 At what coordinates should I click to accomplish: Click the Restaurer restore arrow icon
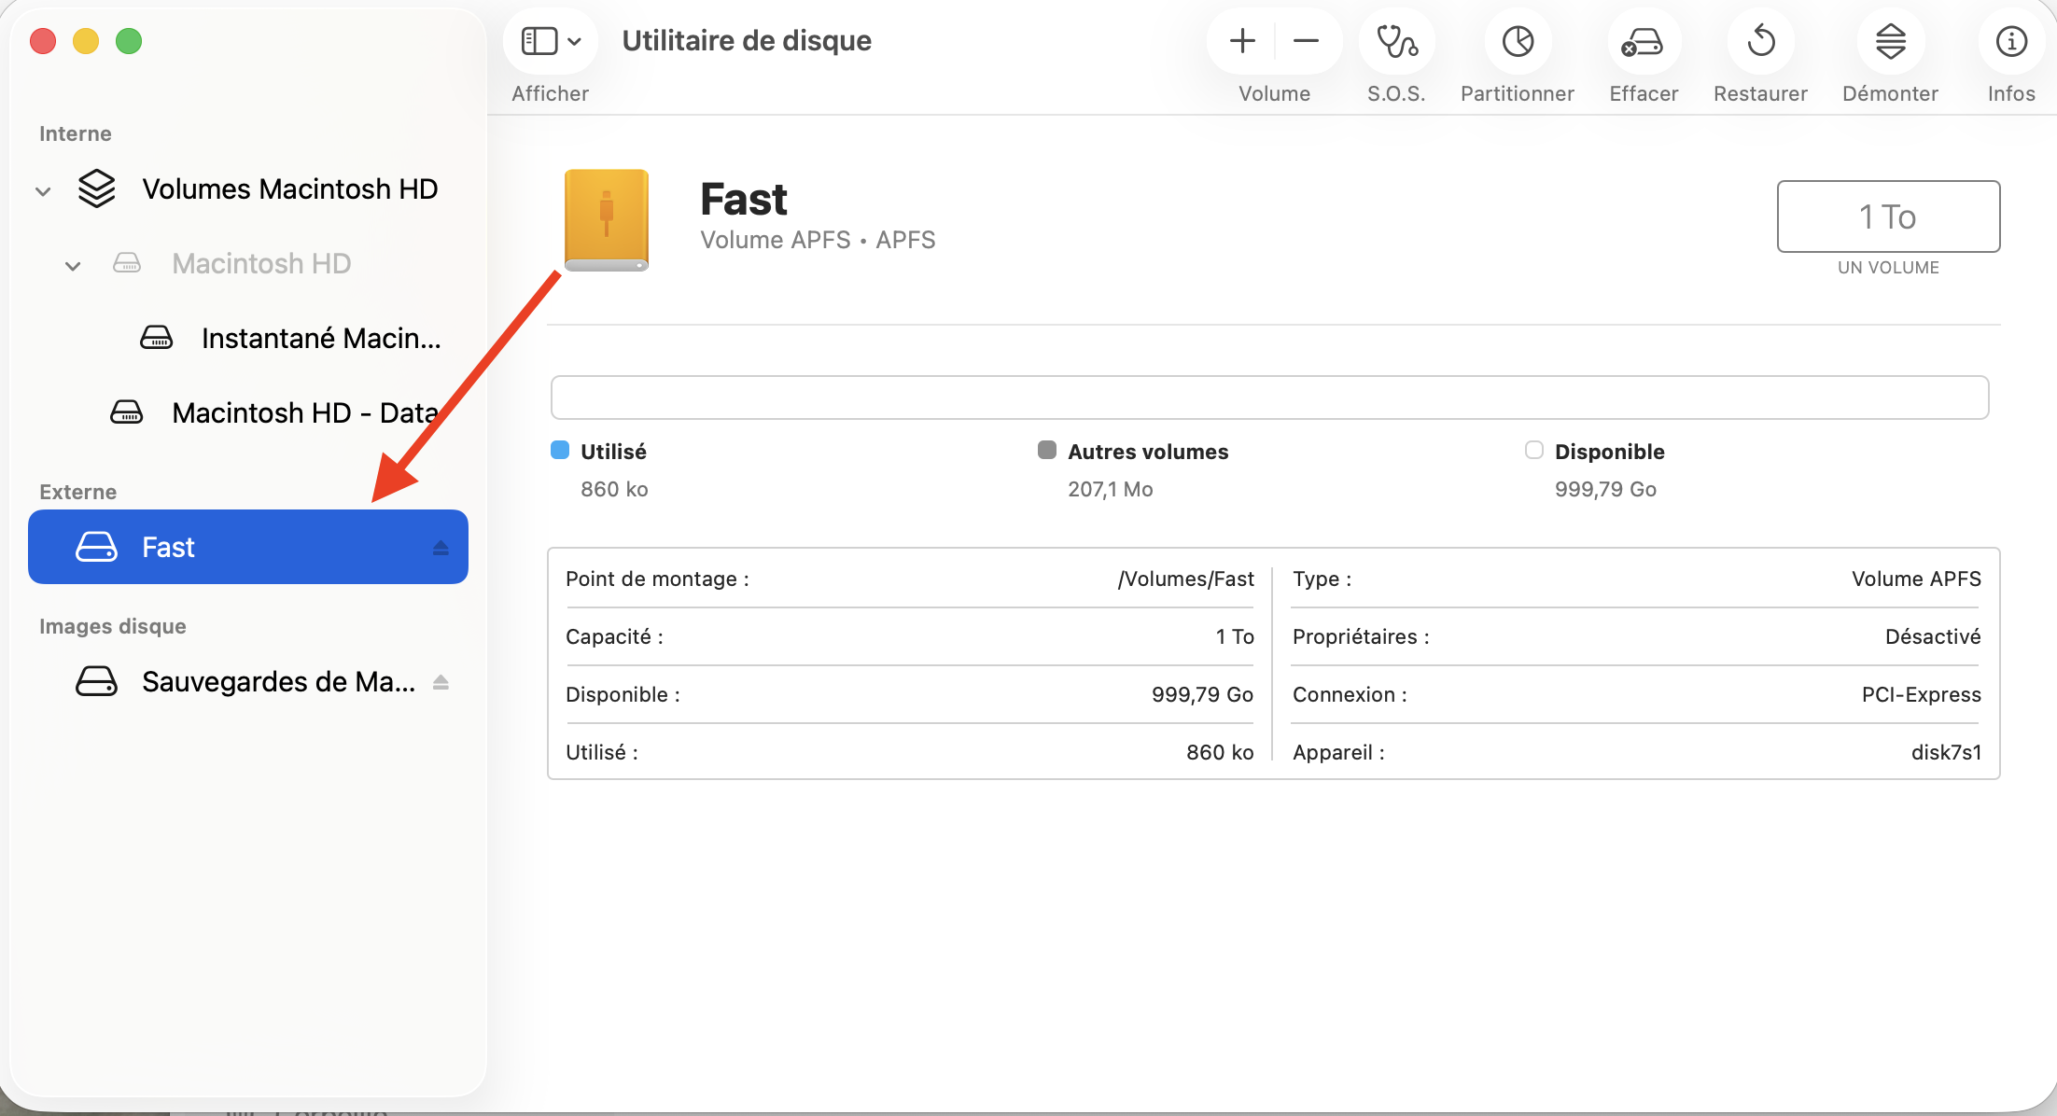coord(1760,42)
